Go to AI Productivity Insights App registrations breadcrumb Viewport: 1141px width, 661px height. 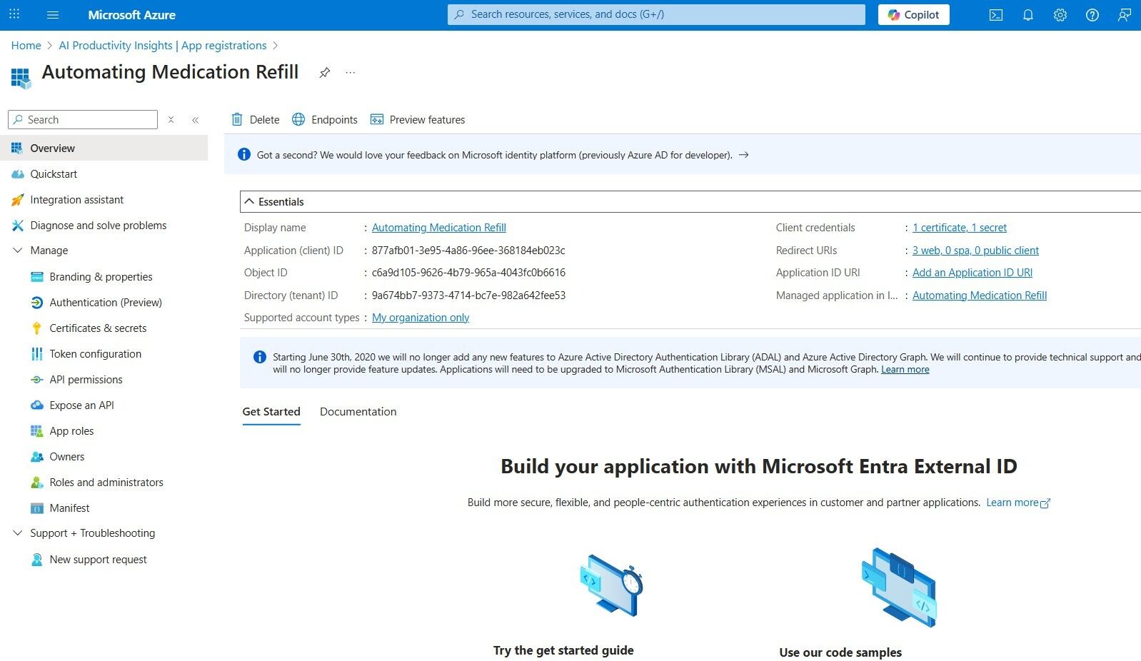click(163, 46)
